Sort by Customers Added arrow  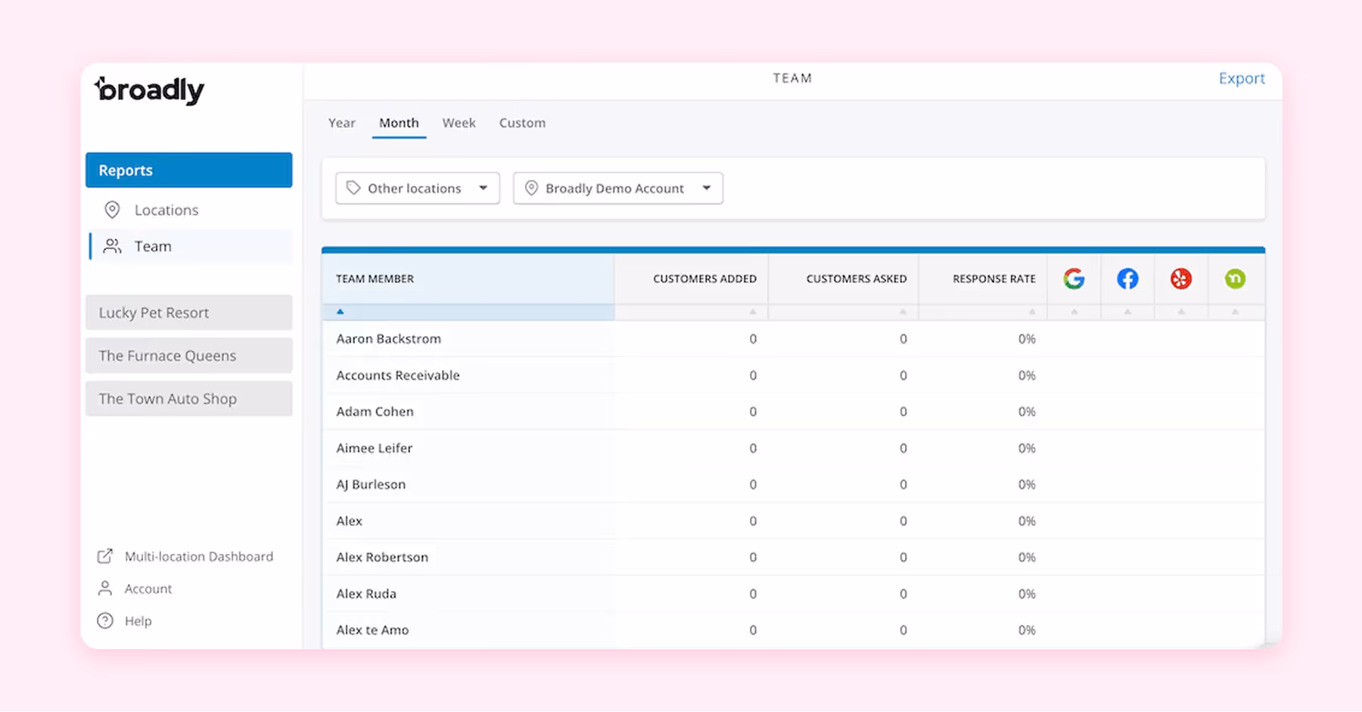[753, 312]
